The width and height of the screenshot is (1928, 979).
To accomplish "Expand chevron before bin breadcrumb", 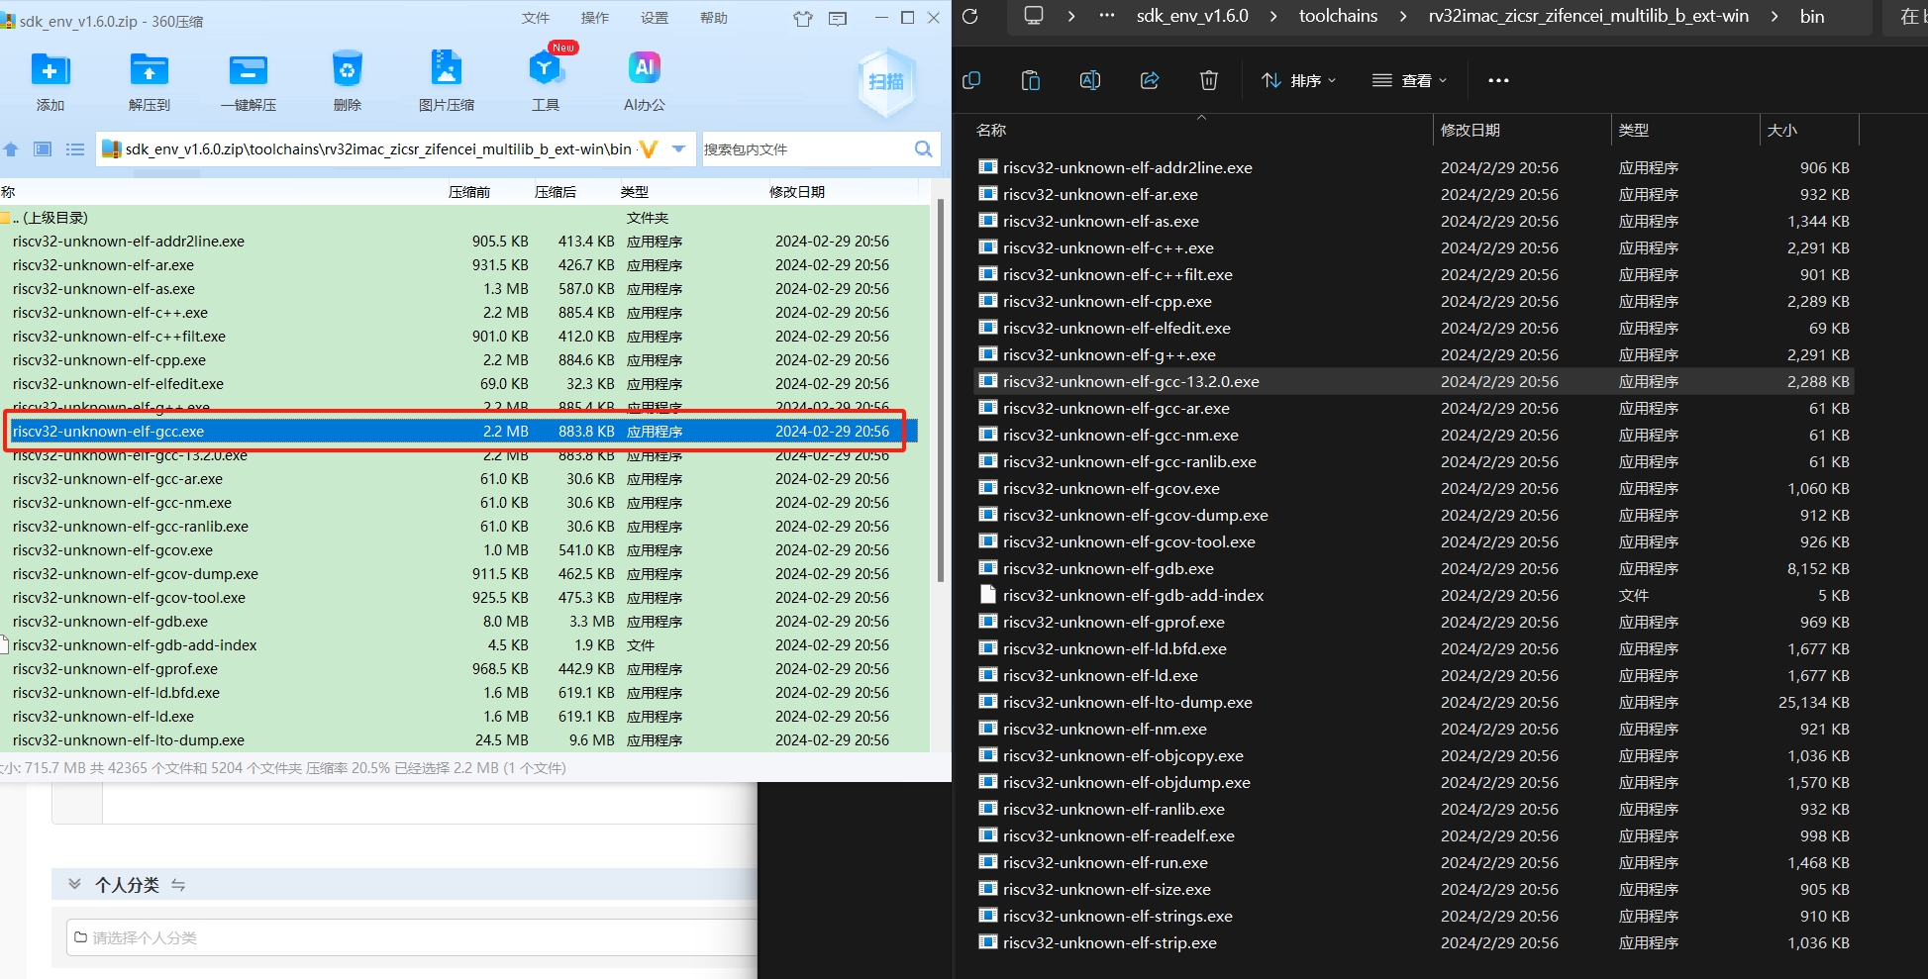I will click(1775, 16).
